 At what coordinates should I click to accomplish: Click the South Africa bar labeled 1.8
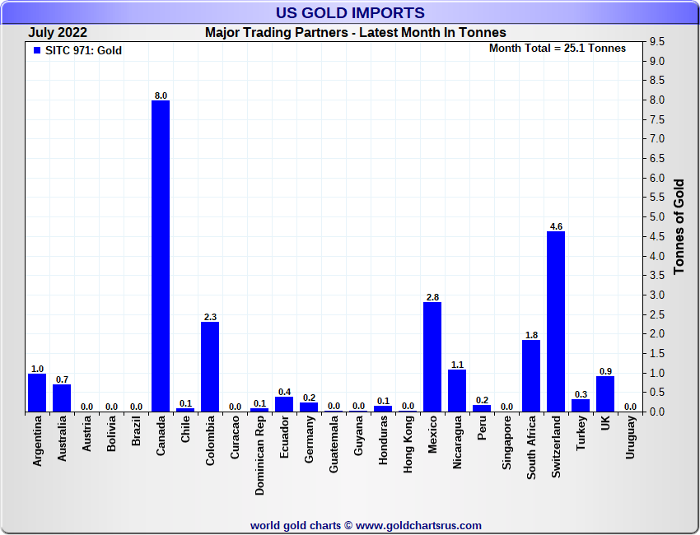[531, 375]
